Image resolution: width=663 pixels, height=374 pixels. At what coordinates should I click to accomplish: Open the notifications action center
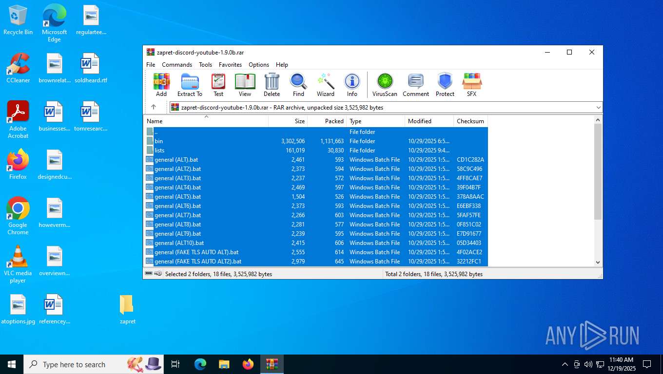647,364
